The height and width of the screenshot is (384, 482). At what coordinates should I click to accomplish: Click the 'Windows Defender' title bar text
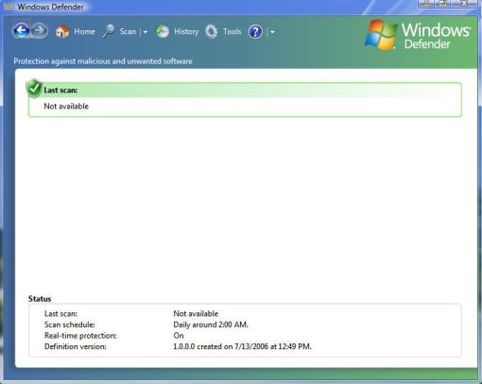[50, 7]
